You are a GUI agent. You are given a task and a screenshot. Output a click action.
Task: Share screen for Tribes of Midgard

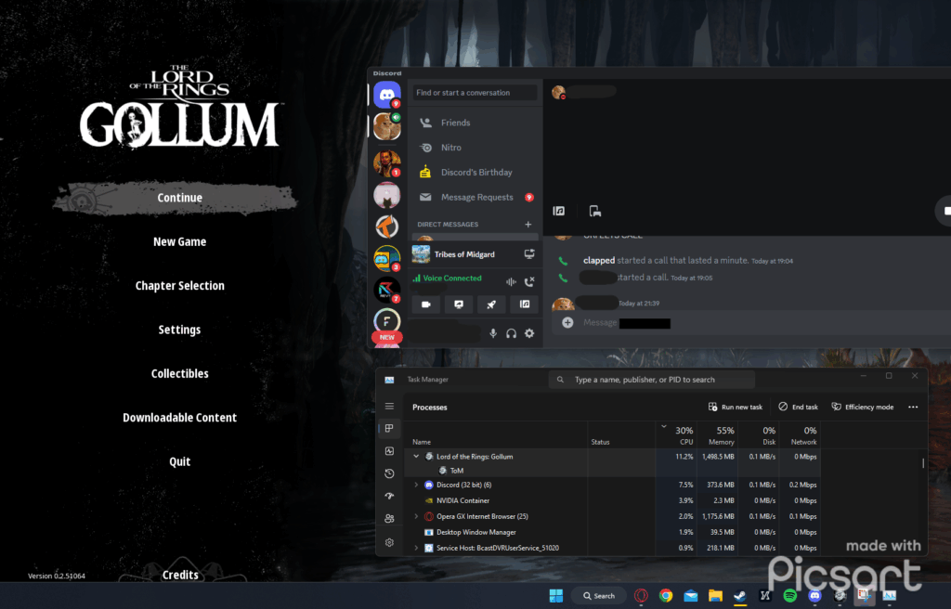(529, 254)
